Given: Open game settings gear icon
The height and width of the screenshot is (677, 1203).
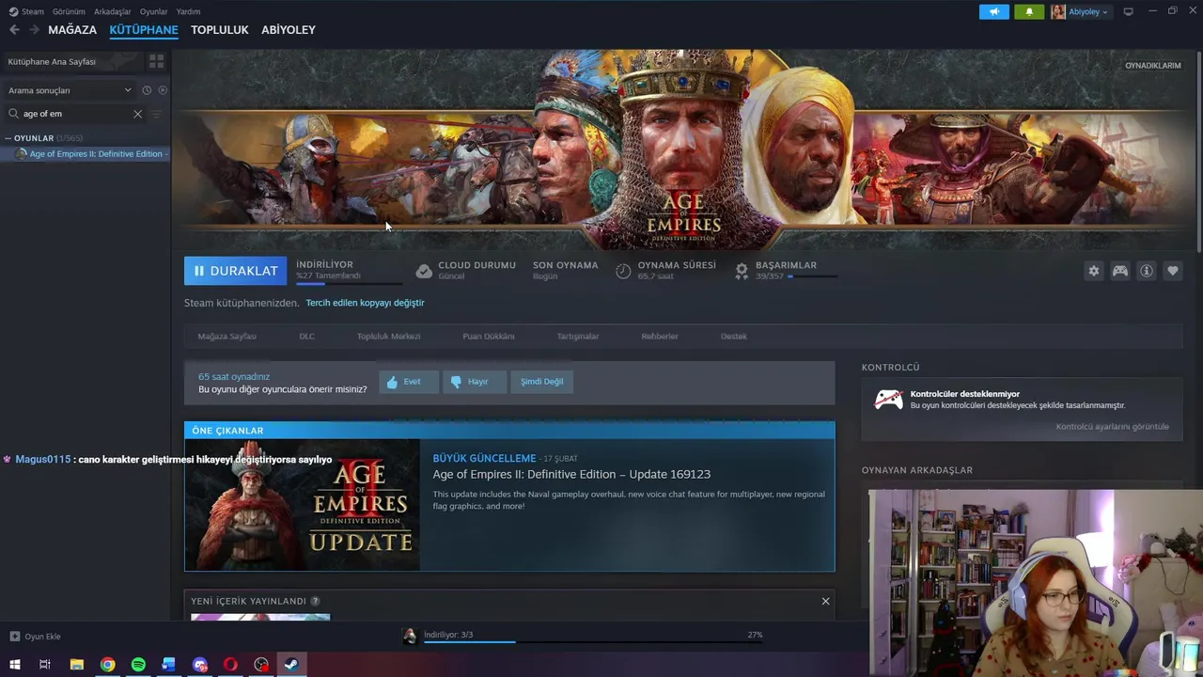Looking at the screenshot, I should tap(1094, 271).
